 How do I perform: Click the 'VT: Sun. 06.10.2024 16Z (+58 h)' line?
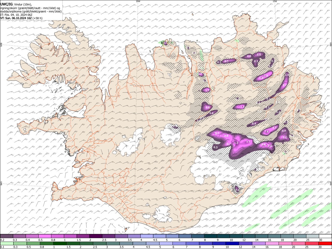21,18
